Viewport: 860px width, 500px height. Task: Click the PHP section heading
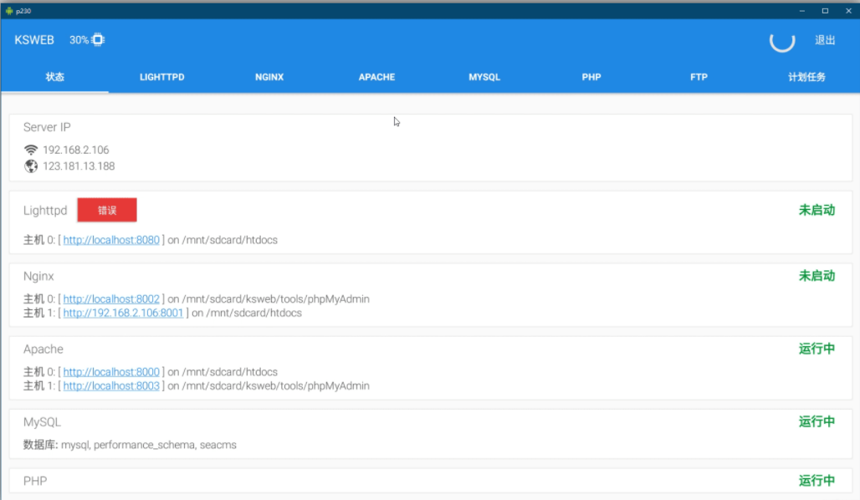[35, 481]
